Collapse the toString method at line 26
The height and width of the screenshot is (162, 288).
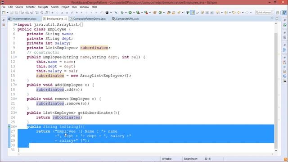click(x=16, y=126)
